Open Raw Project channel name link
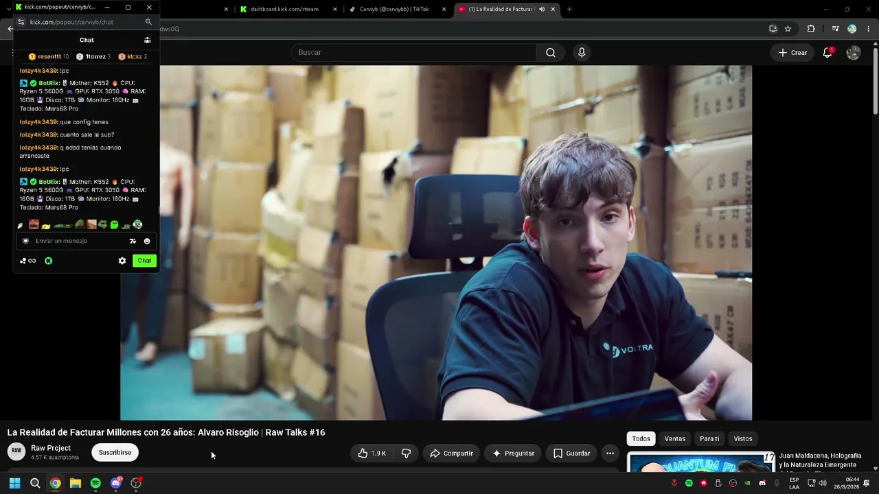This screenshot has height=494, width=879. pyautogui.click(x=51, y=448)
